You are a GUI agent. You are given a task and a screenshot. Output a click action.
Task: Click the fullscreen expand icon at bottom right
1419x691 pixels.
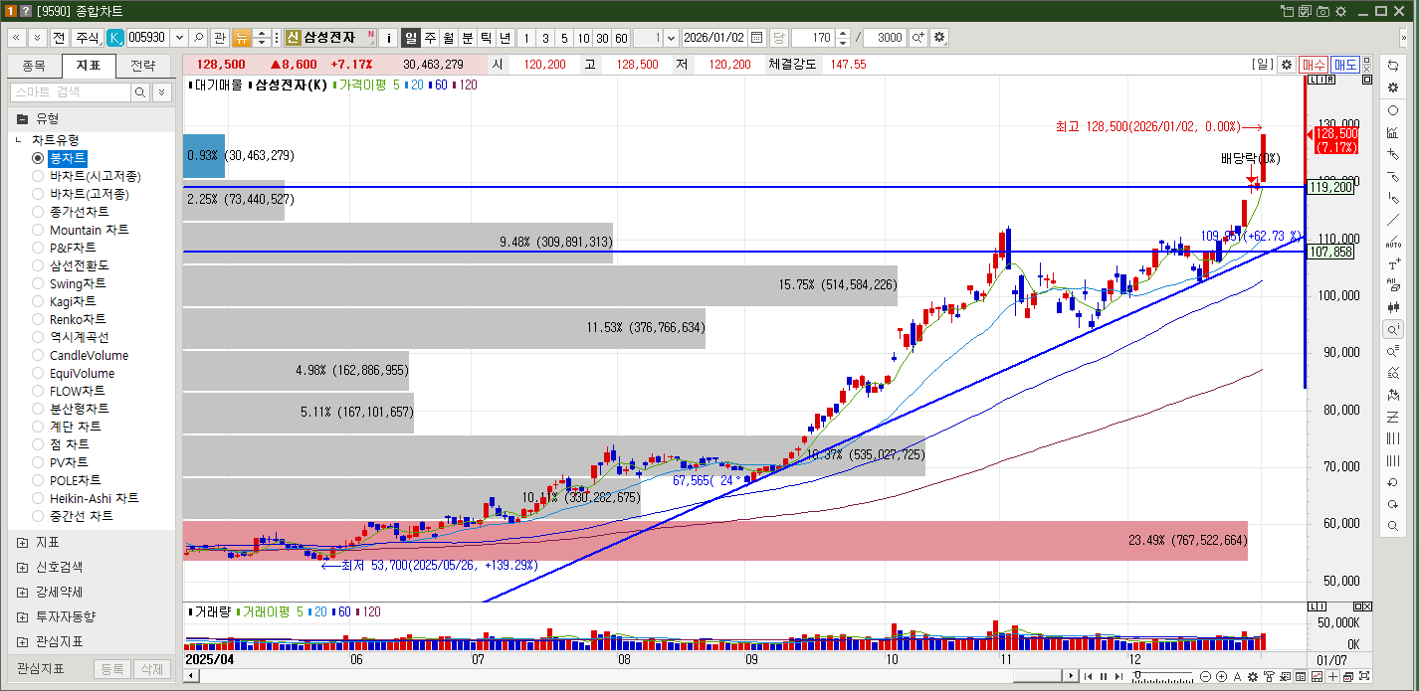(x=1364, y=676)
